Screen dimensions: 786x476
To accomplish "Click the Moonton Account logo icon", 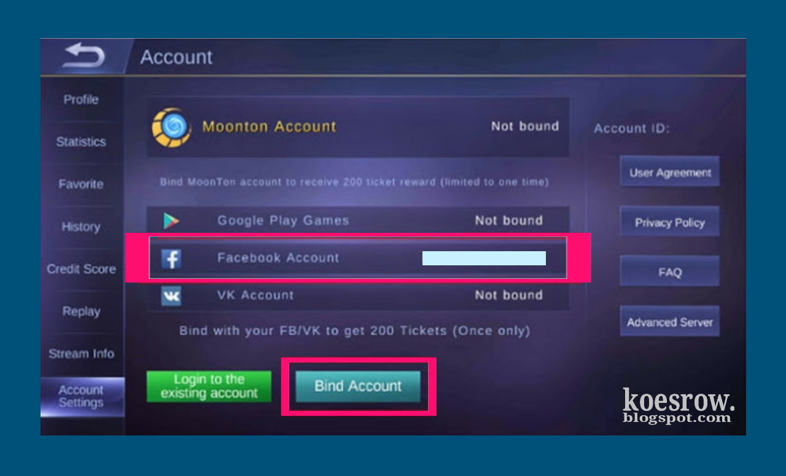I will coord(171,127).
